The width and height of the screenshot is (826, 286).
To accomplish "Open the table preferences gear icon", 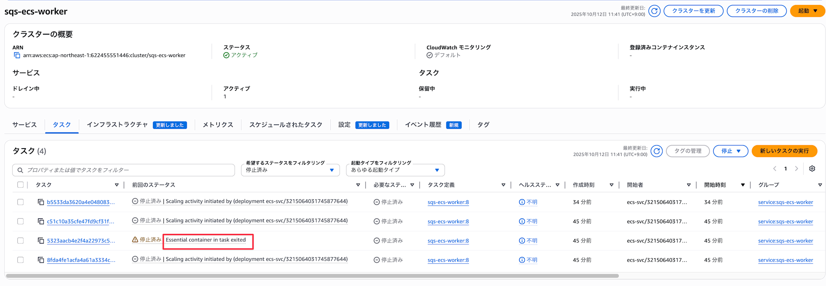I will coord(812,169).
